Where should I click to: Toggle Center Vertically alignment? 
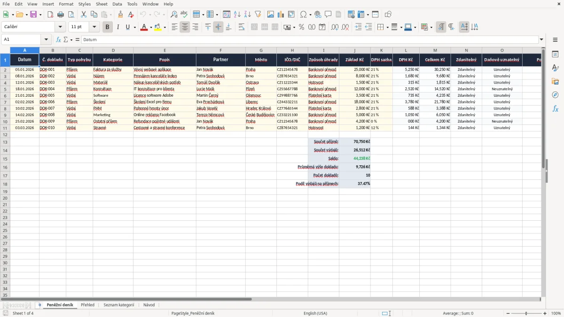point(218,27)
